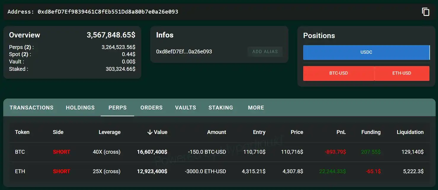
Task: Select the ORDERS tab
Action: click(151, 107)
